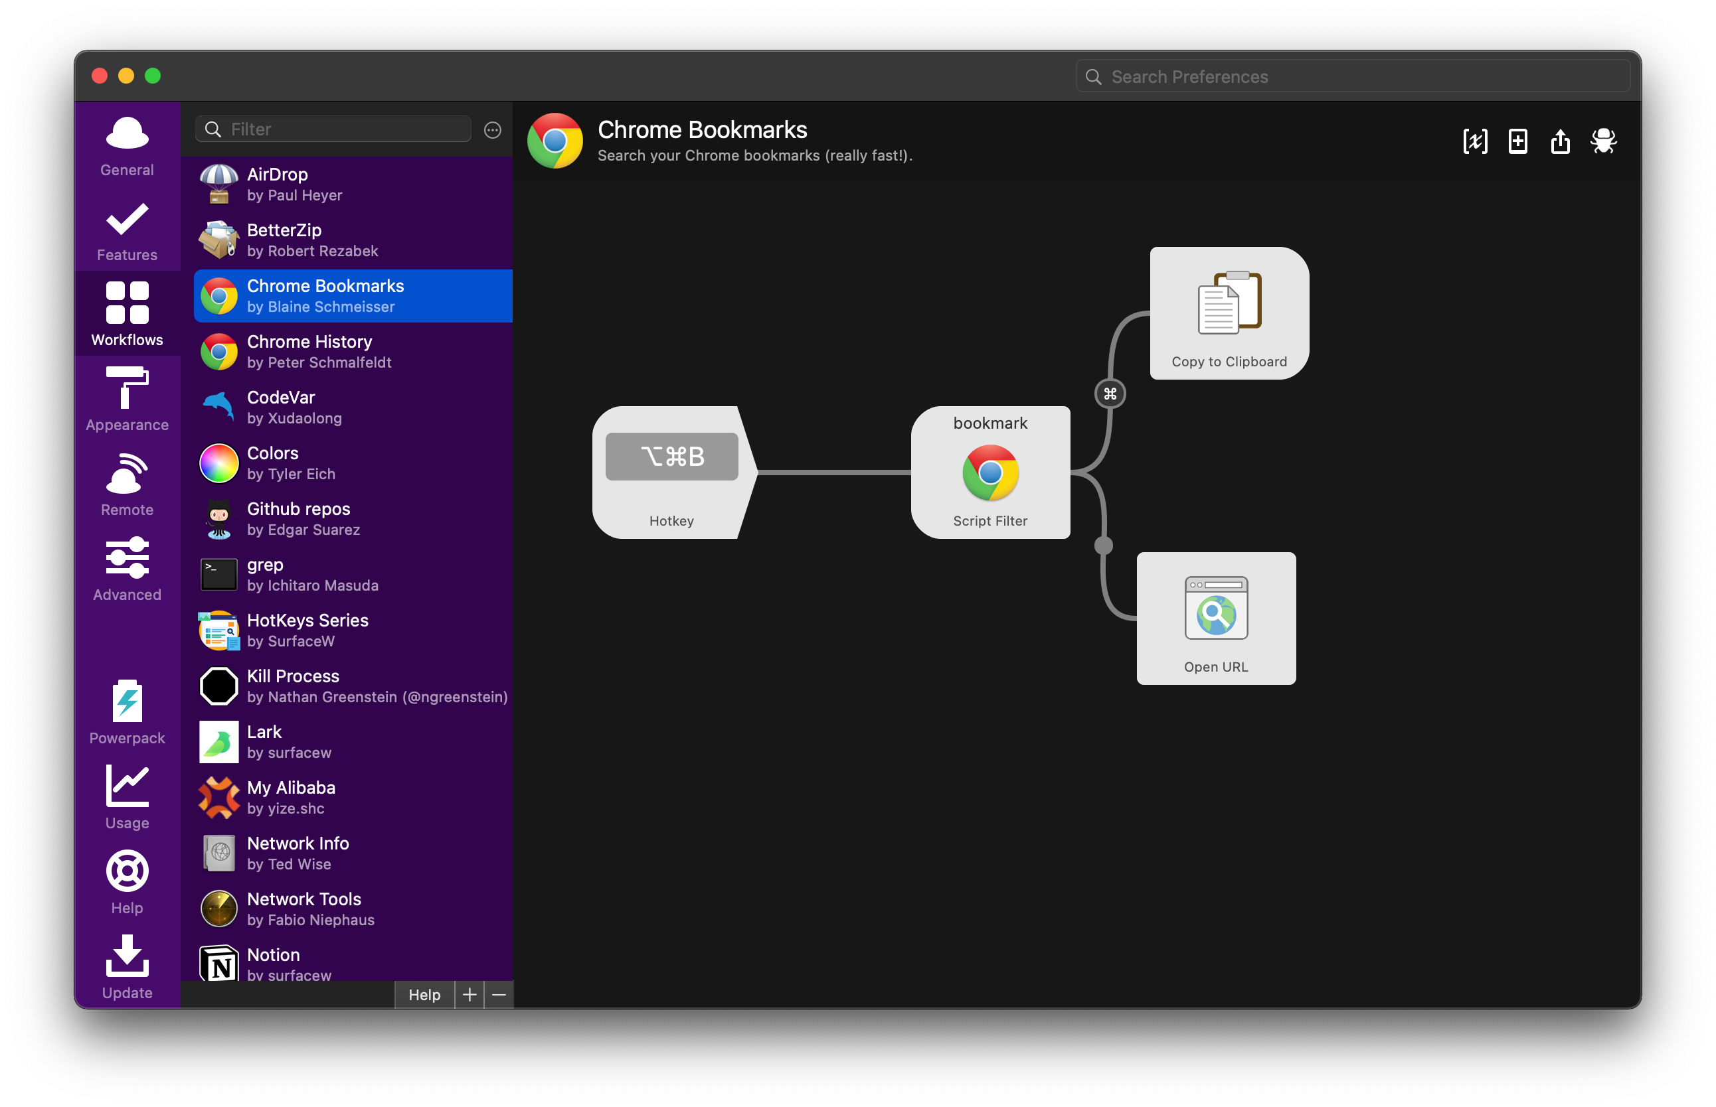Image resolution: width=1716 pixels, height=1107 pixels.
Task: Remove selected workflow with minus button
Action: click(x=499, y=995)
